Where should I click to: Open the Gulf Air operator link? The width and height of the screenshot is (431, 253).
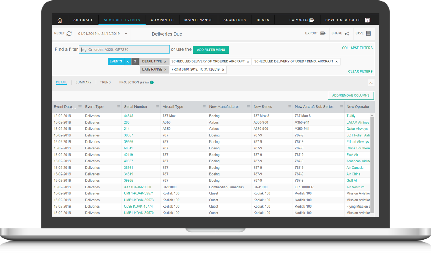(x=352, y=180)
